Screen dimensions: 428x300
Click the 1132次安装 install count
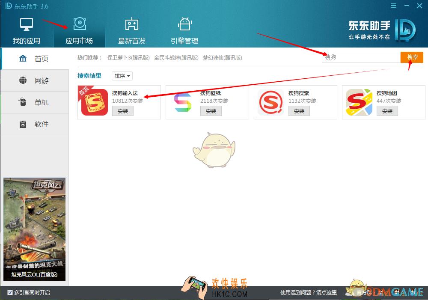pyautogui.click(x=303, y=101)
